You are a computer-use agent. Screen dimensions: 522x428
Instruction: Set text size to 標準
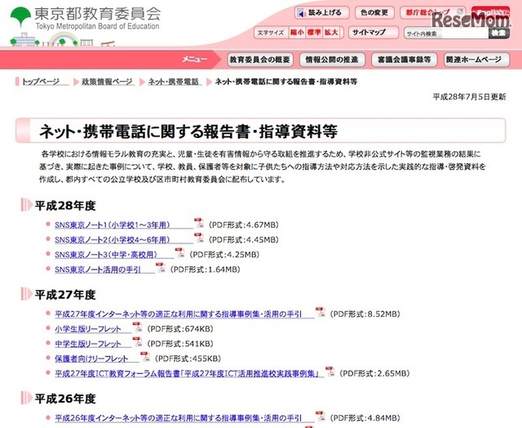coord(313,33)
